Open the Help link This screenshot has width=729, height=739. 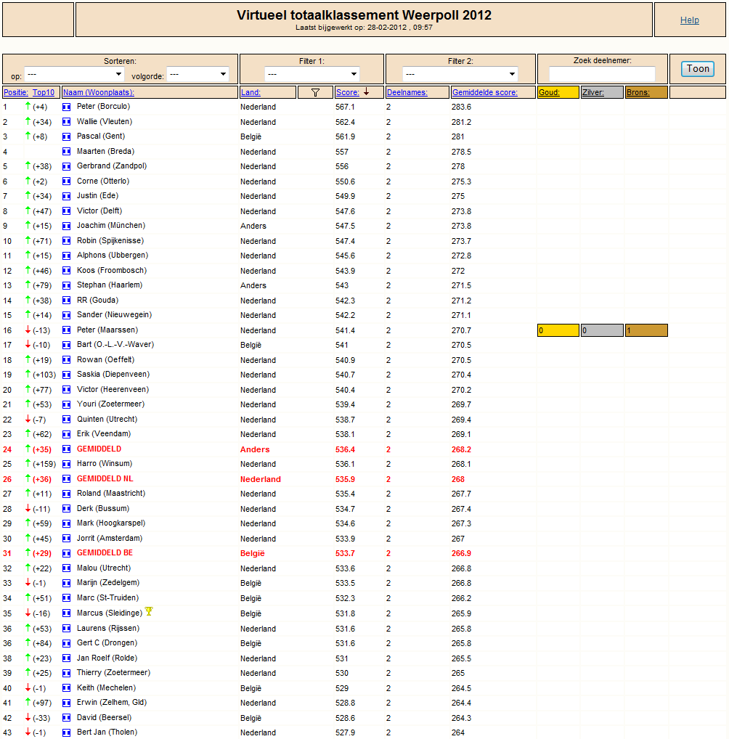coord(689,20)
